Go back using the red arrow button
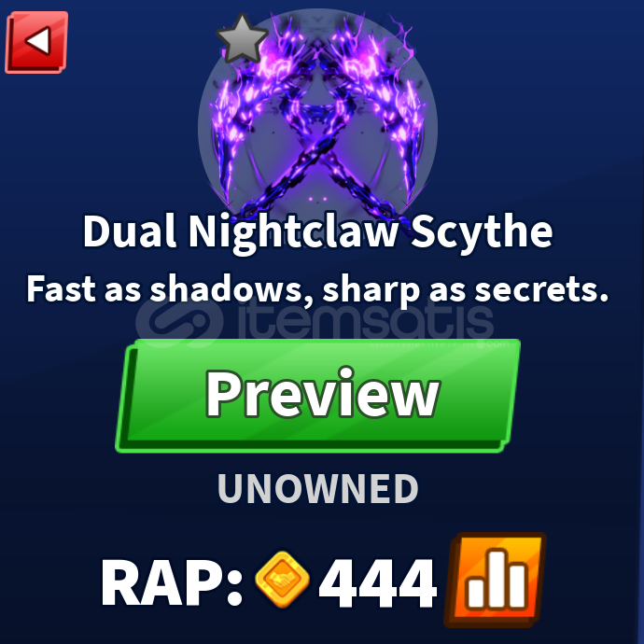 coord(36,42)
